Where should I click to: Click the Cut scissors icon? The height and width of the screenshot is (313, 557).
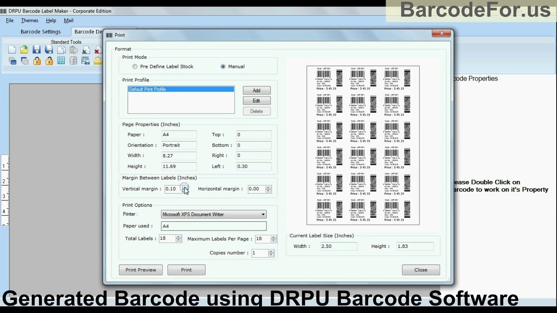(x=86, y=50)
